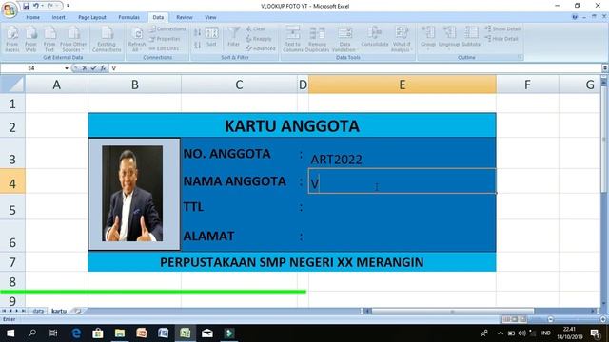Open Group dropdown in Outline

pos(428,39)
